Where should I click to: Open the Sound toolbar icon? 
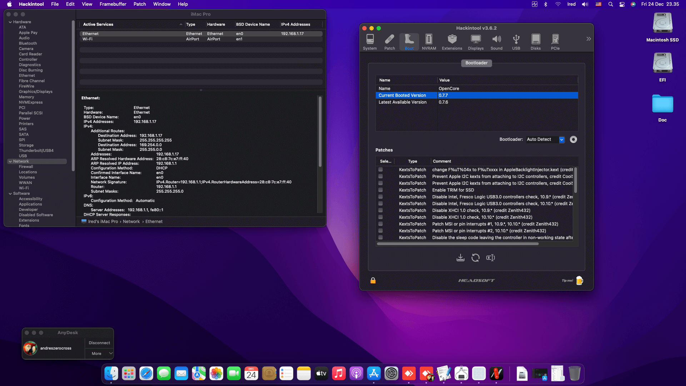click(496, 42)
